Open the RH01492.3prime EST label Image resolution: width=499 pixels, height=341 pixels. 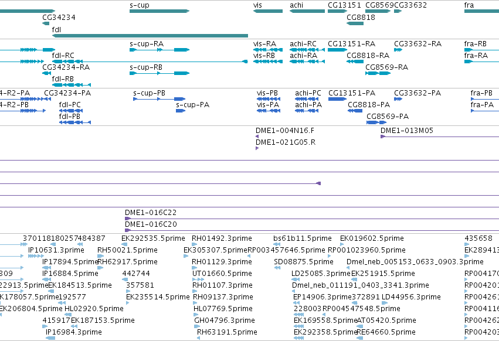pos(222,238)
